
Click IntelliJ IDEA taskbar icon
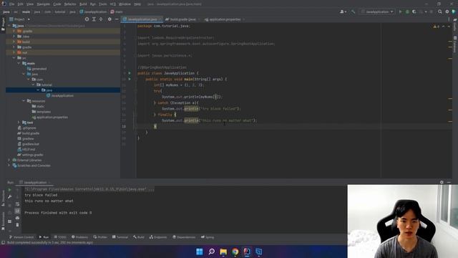click(247, 252)
